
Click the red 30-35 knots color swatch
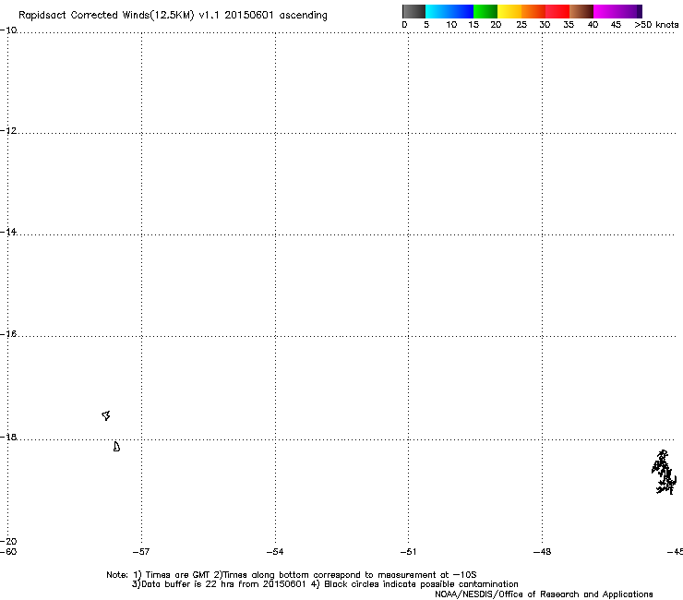[x=557, y=11]
